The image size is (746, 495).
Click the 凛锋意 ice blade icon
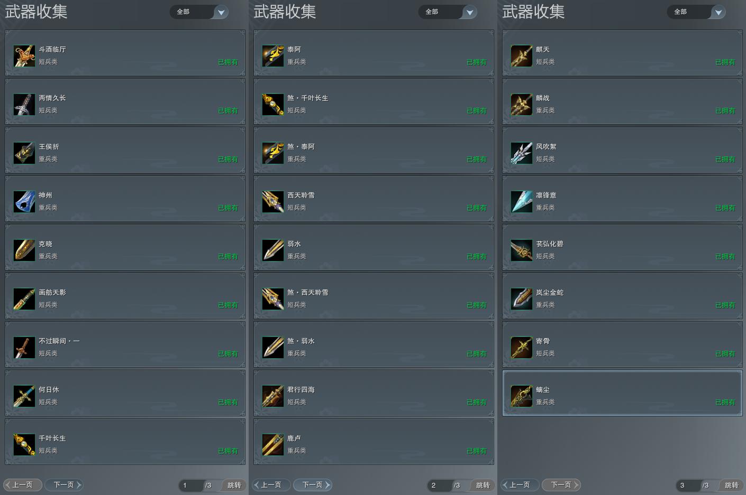522,202
